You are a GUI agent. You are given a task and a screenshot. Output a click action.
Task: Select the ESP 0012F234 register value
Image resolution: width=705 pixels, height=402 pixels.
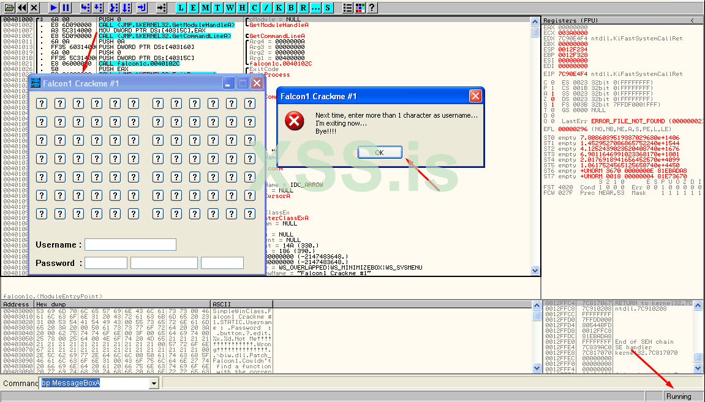(573, 50)
